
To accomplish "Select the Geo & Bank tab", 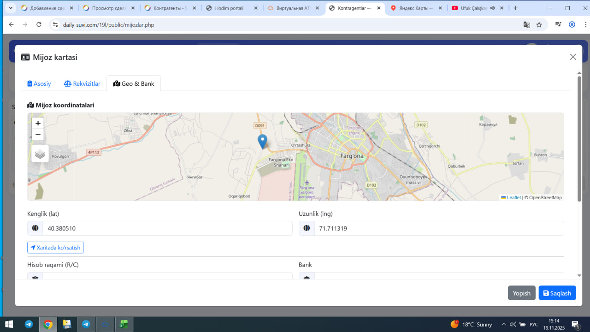I will (134, 83).
